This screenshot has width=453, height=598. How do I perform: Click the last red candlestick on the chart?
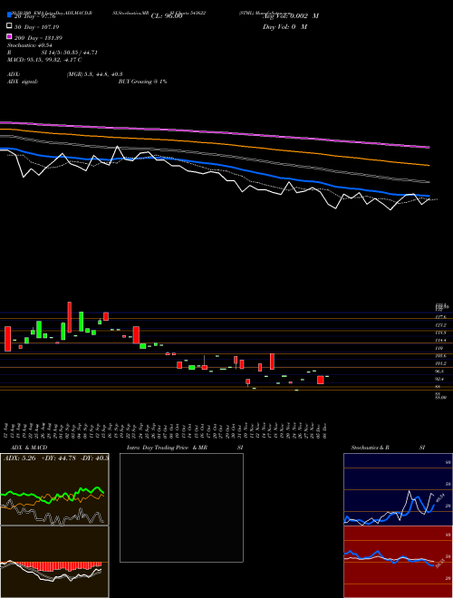pyautogui.click(x=321, y=380)
